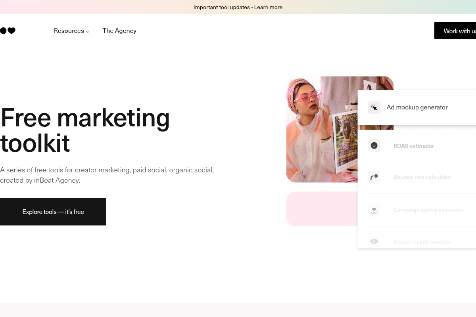Choose the Bounce rate calculator label
Image resolution: width=476 pixels, height=317 pixels.
(422, 177)
